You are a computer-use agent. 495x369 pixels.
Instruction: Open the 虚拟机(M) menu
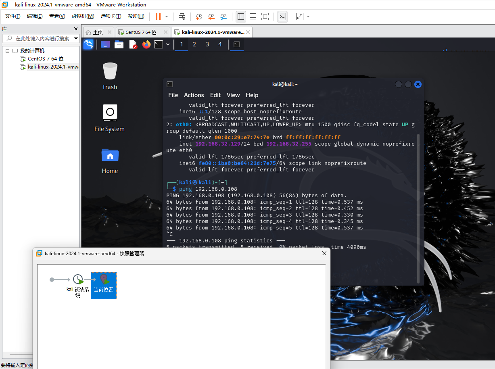(x=83, y=16)
